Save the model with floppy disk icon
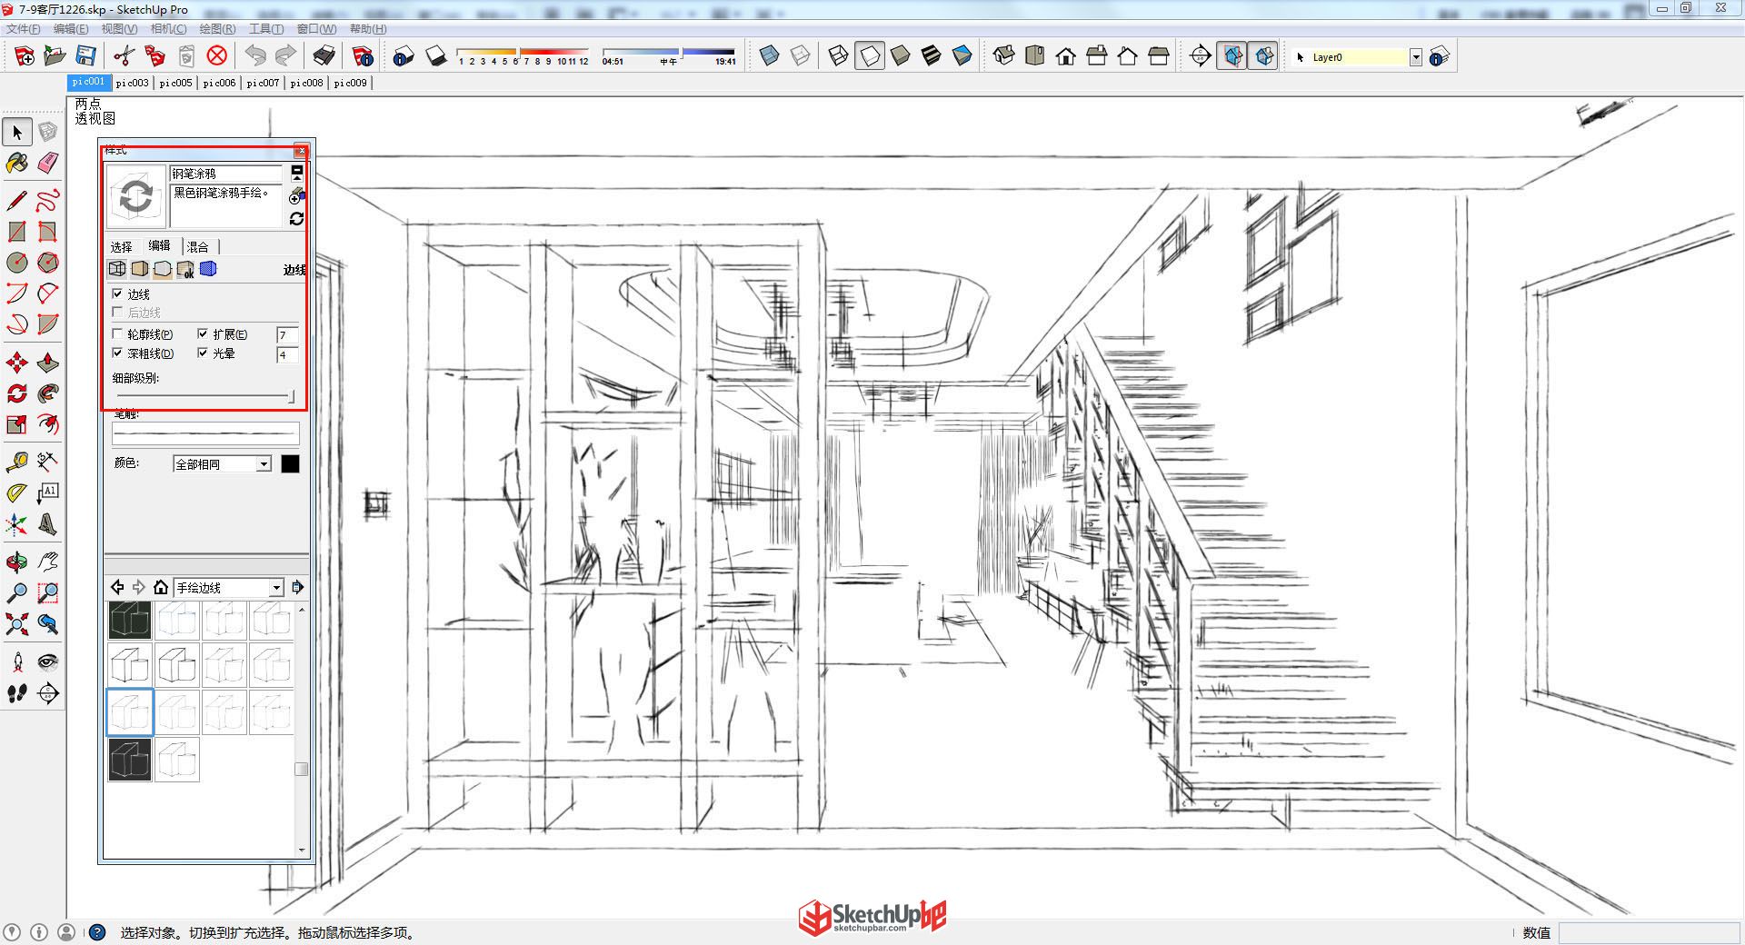This screenshot has width=1745, height=945. (x=85, y=56)
